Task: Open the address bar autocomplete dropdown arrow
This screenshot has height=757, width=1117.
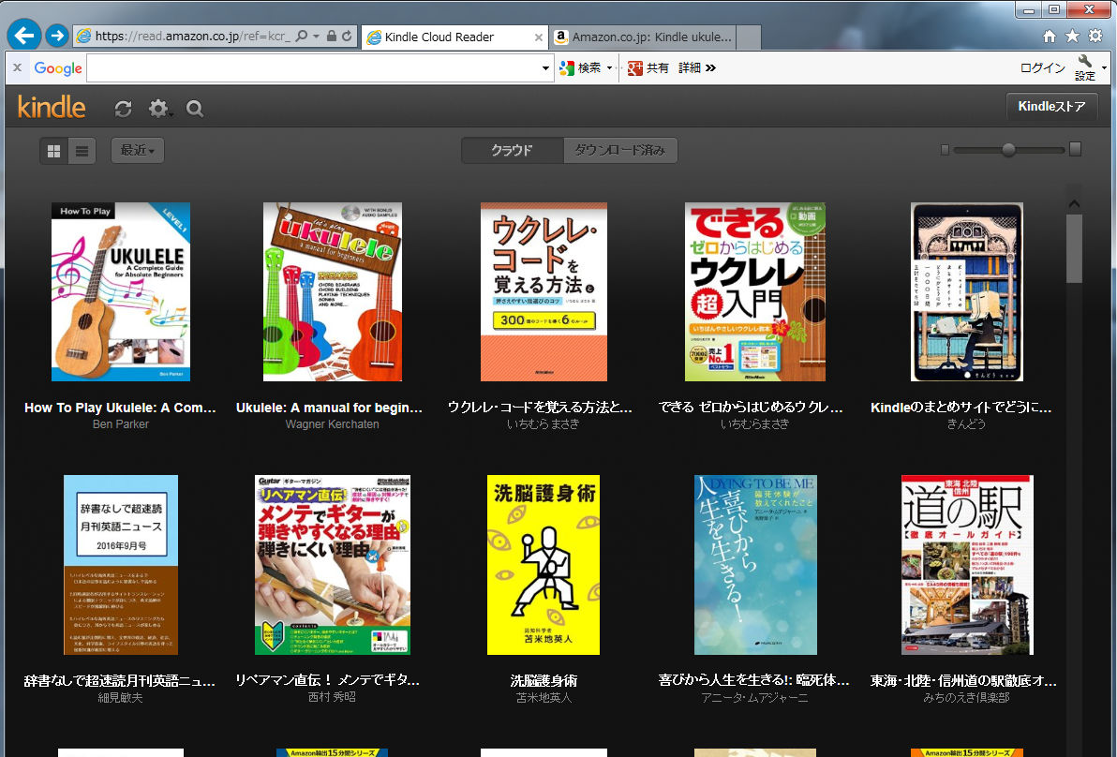Action: 317,36
